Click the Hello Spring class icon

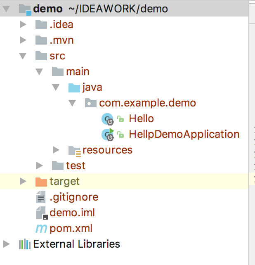(107, 119)
